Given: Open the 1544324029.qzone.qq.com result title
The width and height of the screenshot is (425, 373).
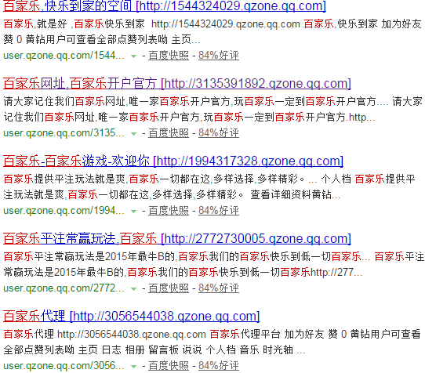Looking at the screenshot, I should click(x=164, y=6).
